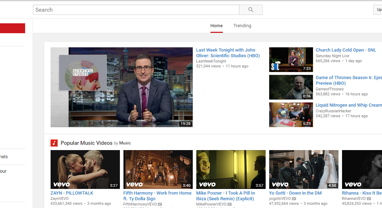Viewport: 382px width, 208px height.
Task: Visit the Saturday Night Live channel
Action: pos(332,56)
